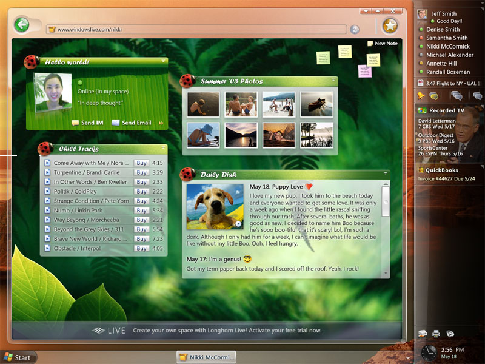Buy the track Politik / ColdPlay

(x=141, y=192)
